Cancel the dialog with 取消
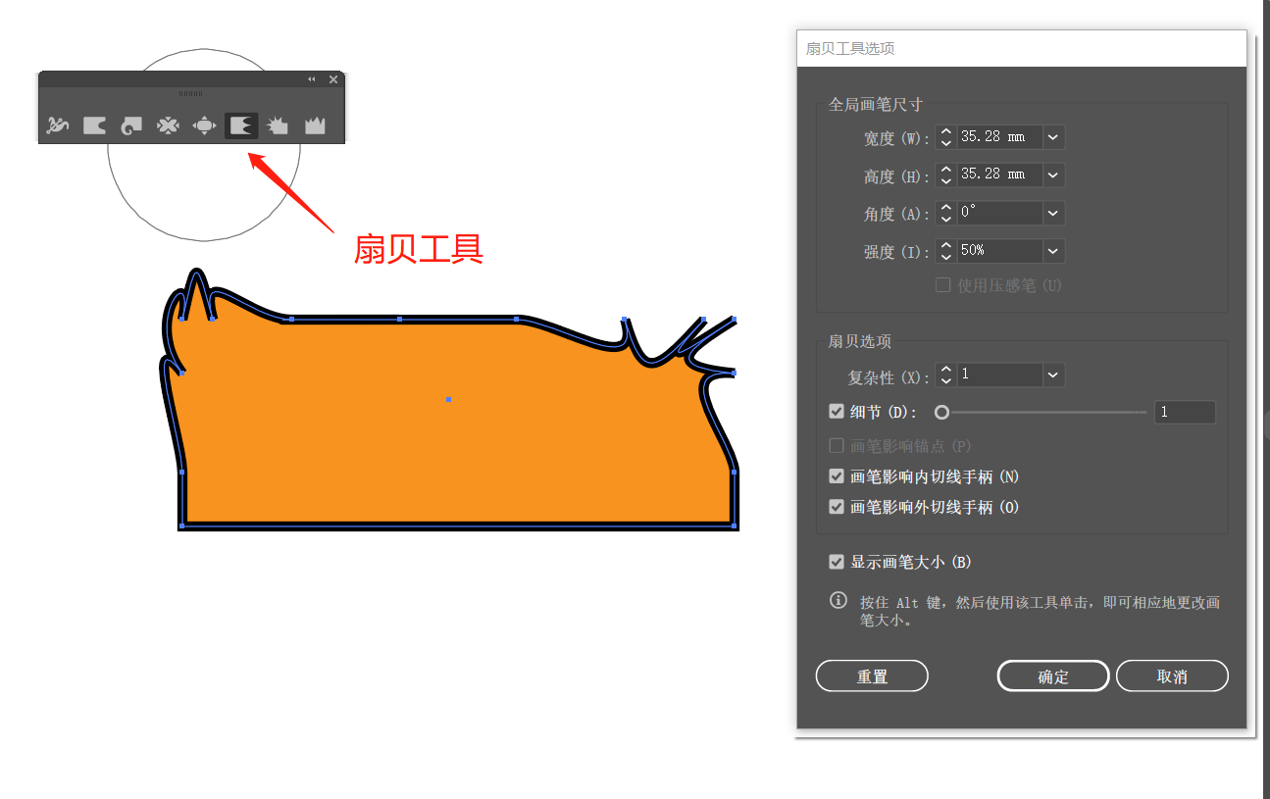This screenshot has width=1270, height=799. point(1172,676)
